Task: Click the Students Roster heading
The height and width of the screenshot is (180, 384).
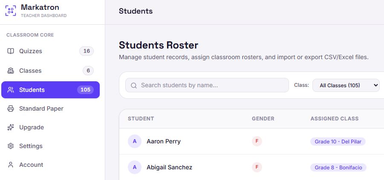Action: [159, 45]
